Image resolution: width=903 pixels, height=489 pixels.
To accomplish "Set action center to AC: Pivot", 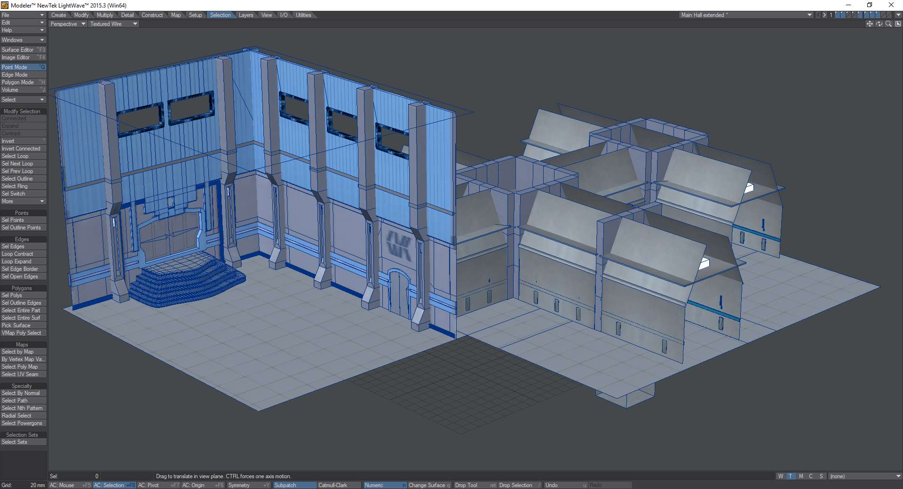I will click(158, 485).
